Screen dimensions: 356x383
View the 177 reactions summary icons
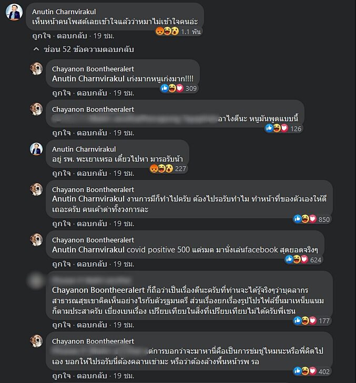point(312,321)
